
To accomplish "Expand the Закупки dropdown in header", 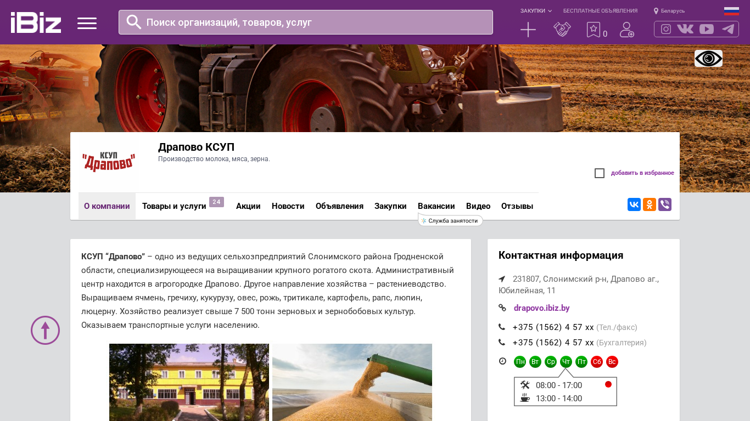I will click(536, 11).
